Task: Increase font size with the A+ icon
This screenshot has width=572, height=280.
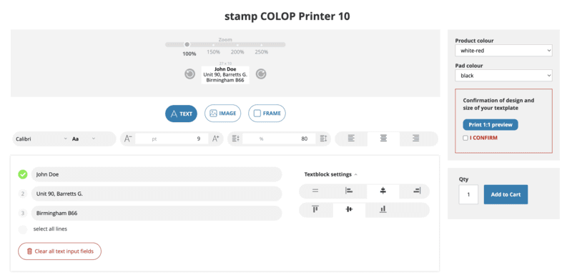Action: pos(216,139)
